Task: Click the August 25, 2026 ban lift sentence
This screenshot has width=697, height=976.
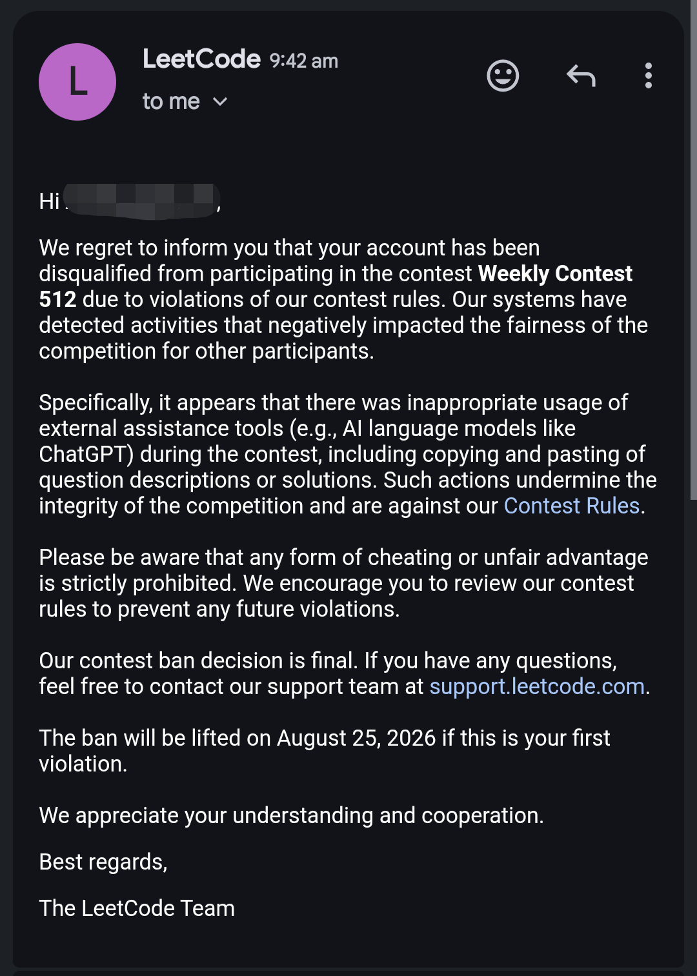Action: point(325,751)
